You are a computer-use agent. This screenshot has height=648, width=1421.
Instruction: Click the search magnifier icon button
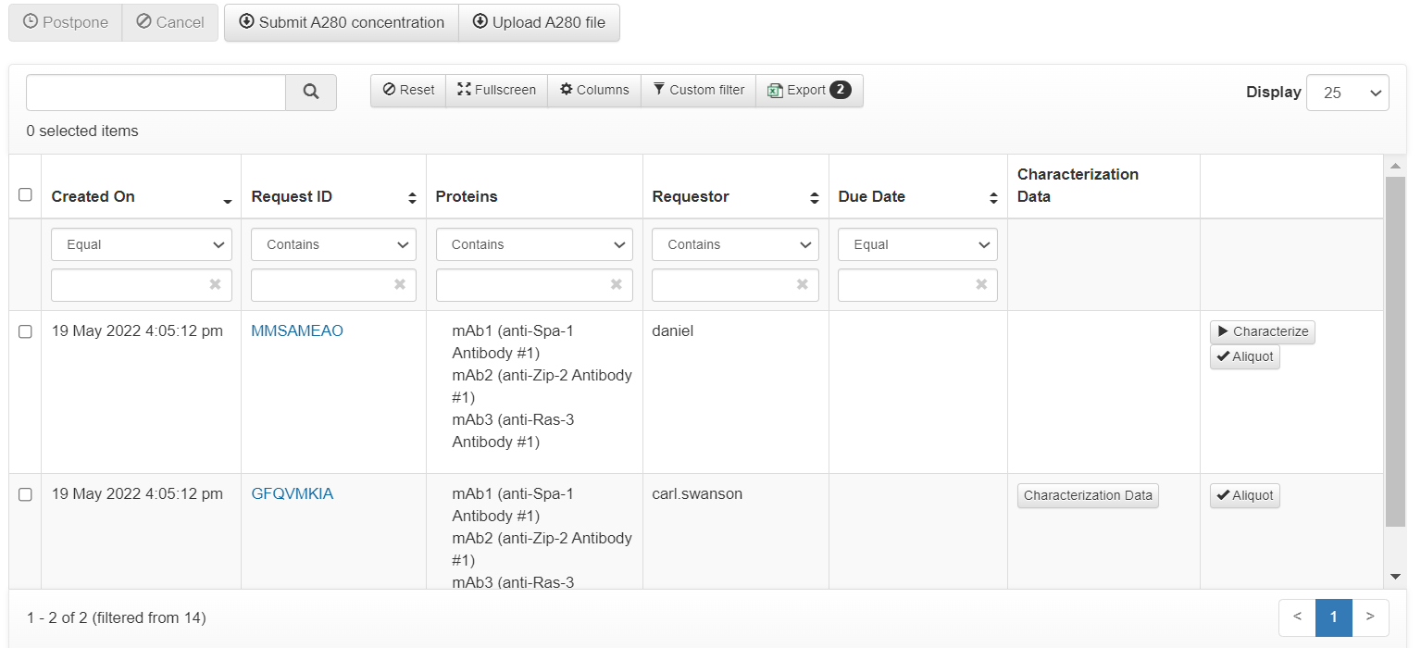(311, 92)
